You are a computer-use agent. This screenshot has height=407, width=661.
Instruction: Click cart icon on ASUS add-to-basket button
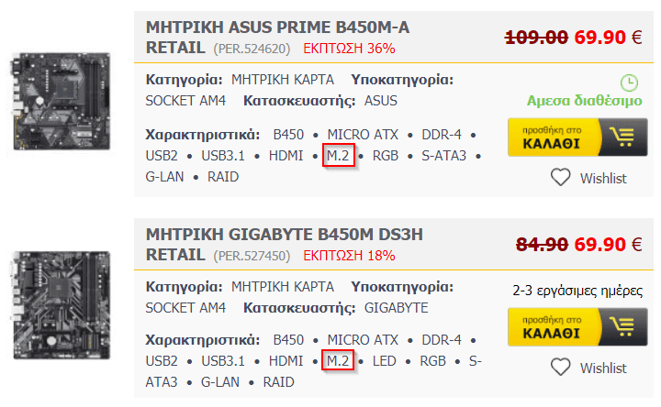pos(622,137)
